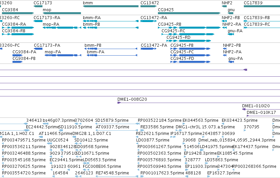This screenshot has height=178, width=280.
Task: Click BAC clone DME1-008G20
Action: coord(199,102)
